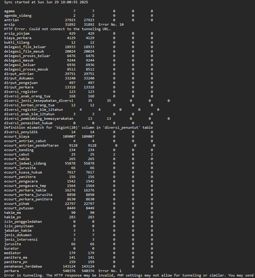Screen dimensions: 255x278
Task: Click the 'Definition mismatch for bigint(20)' message
Action: coord(78,128)
